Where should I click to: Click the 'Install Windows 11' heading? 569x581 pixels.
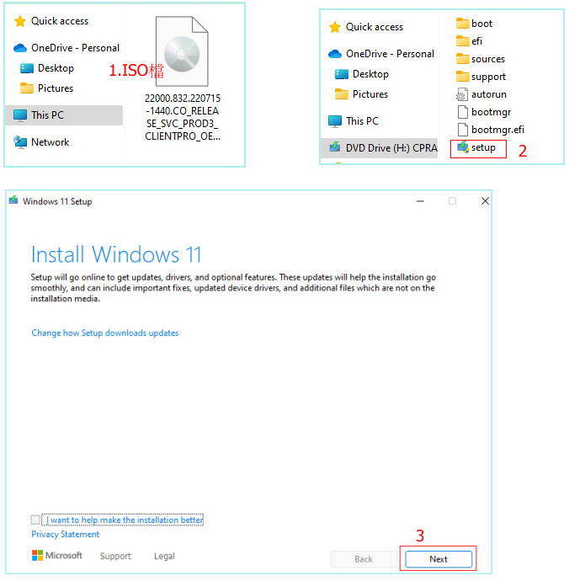click(x=116, y=254)
